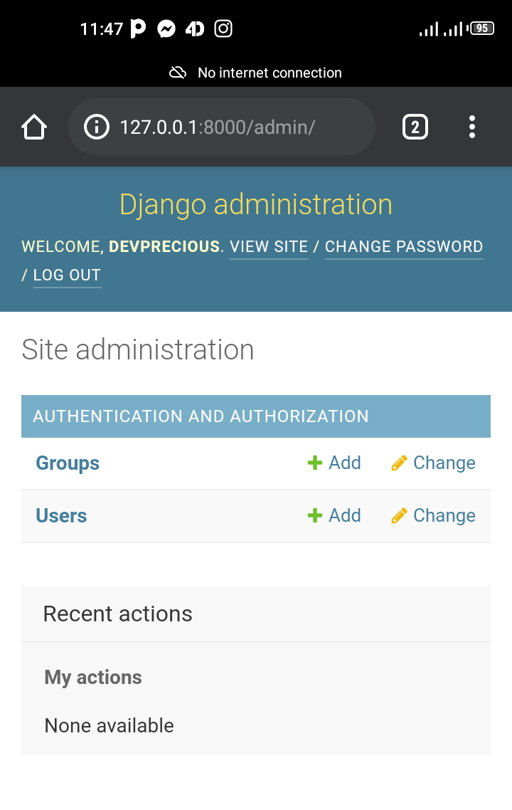Click Add text for Groups
The width and height of the screenshot is (512, 810).
345,463
